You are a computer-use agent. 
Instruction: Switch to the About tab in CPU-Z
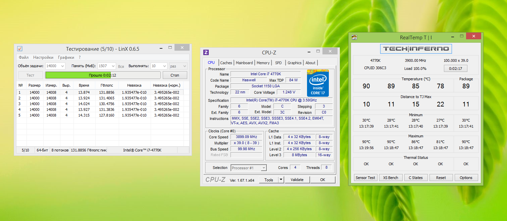[x=310, y=63]
